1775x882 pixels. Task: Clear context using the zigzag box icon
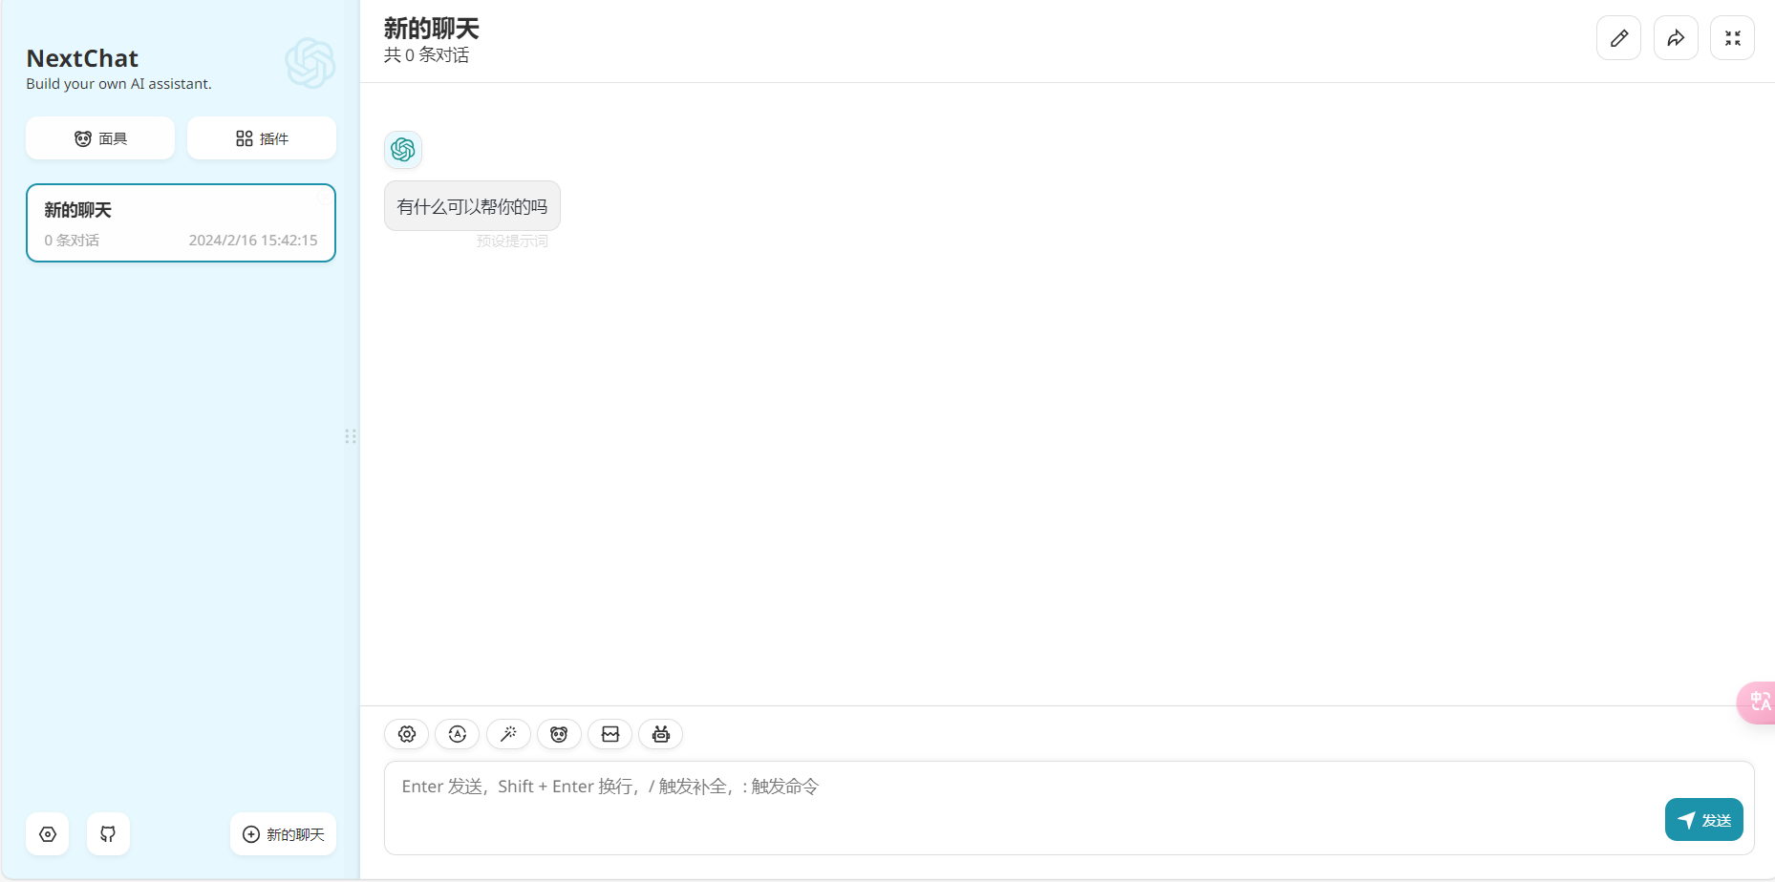pyautogui.click(x=609, y=734)
